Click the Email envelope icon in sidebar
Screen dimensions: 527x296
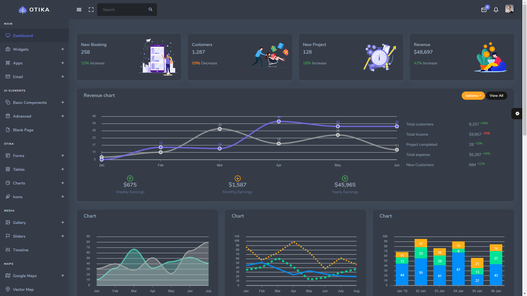8,77
